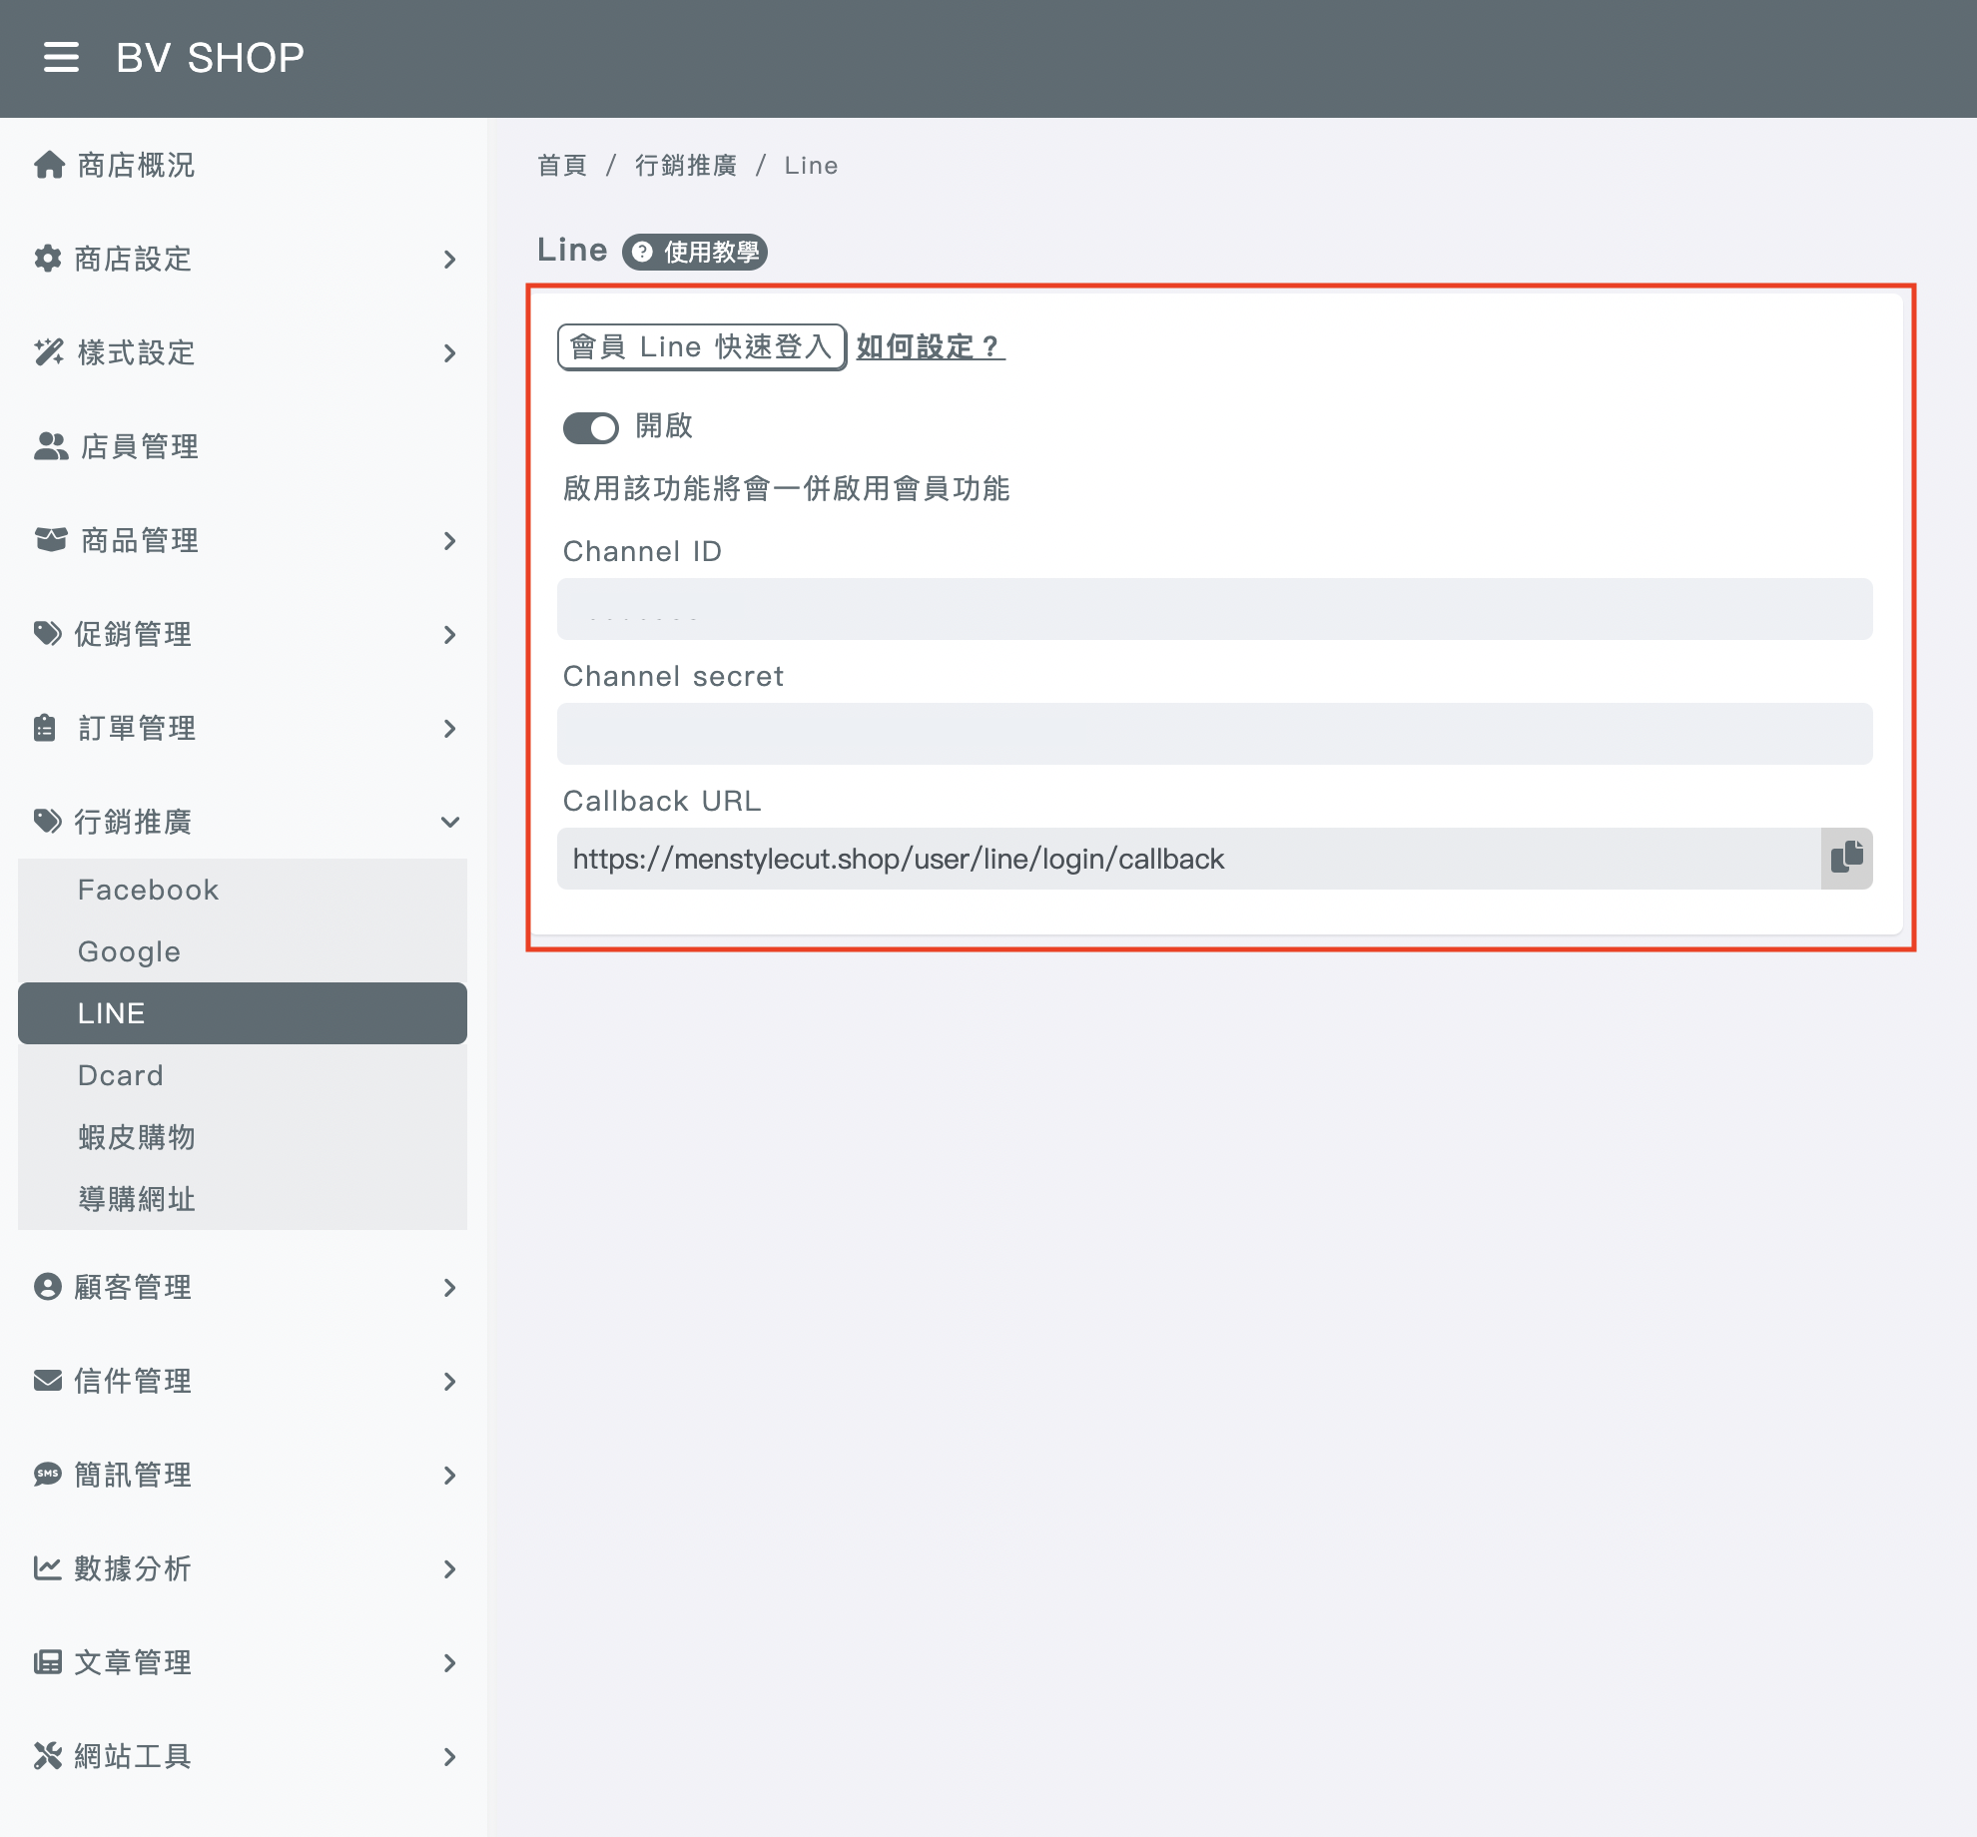The width and height of the screenshot is (1977, 1837).
Task: Collapse the 行銷推廣 chevron
Action: (449, 822)
